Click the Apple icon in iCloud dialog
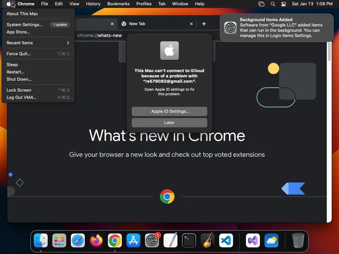Viewport: 339px width, 254px height. 169,51
